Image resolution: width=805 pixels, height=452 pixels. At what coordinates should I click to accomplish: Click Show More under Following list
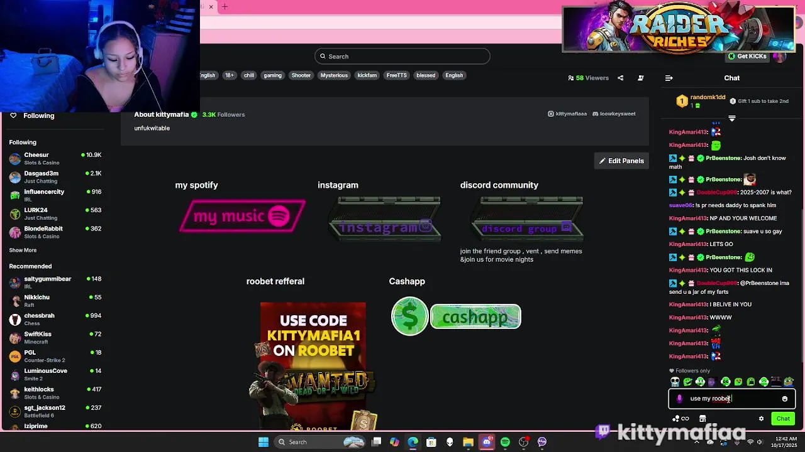tap(23, 250)
